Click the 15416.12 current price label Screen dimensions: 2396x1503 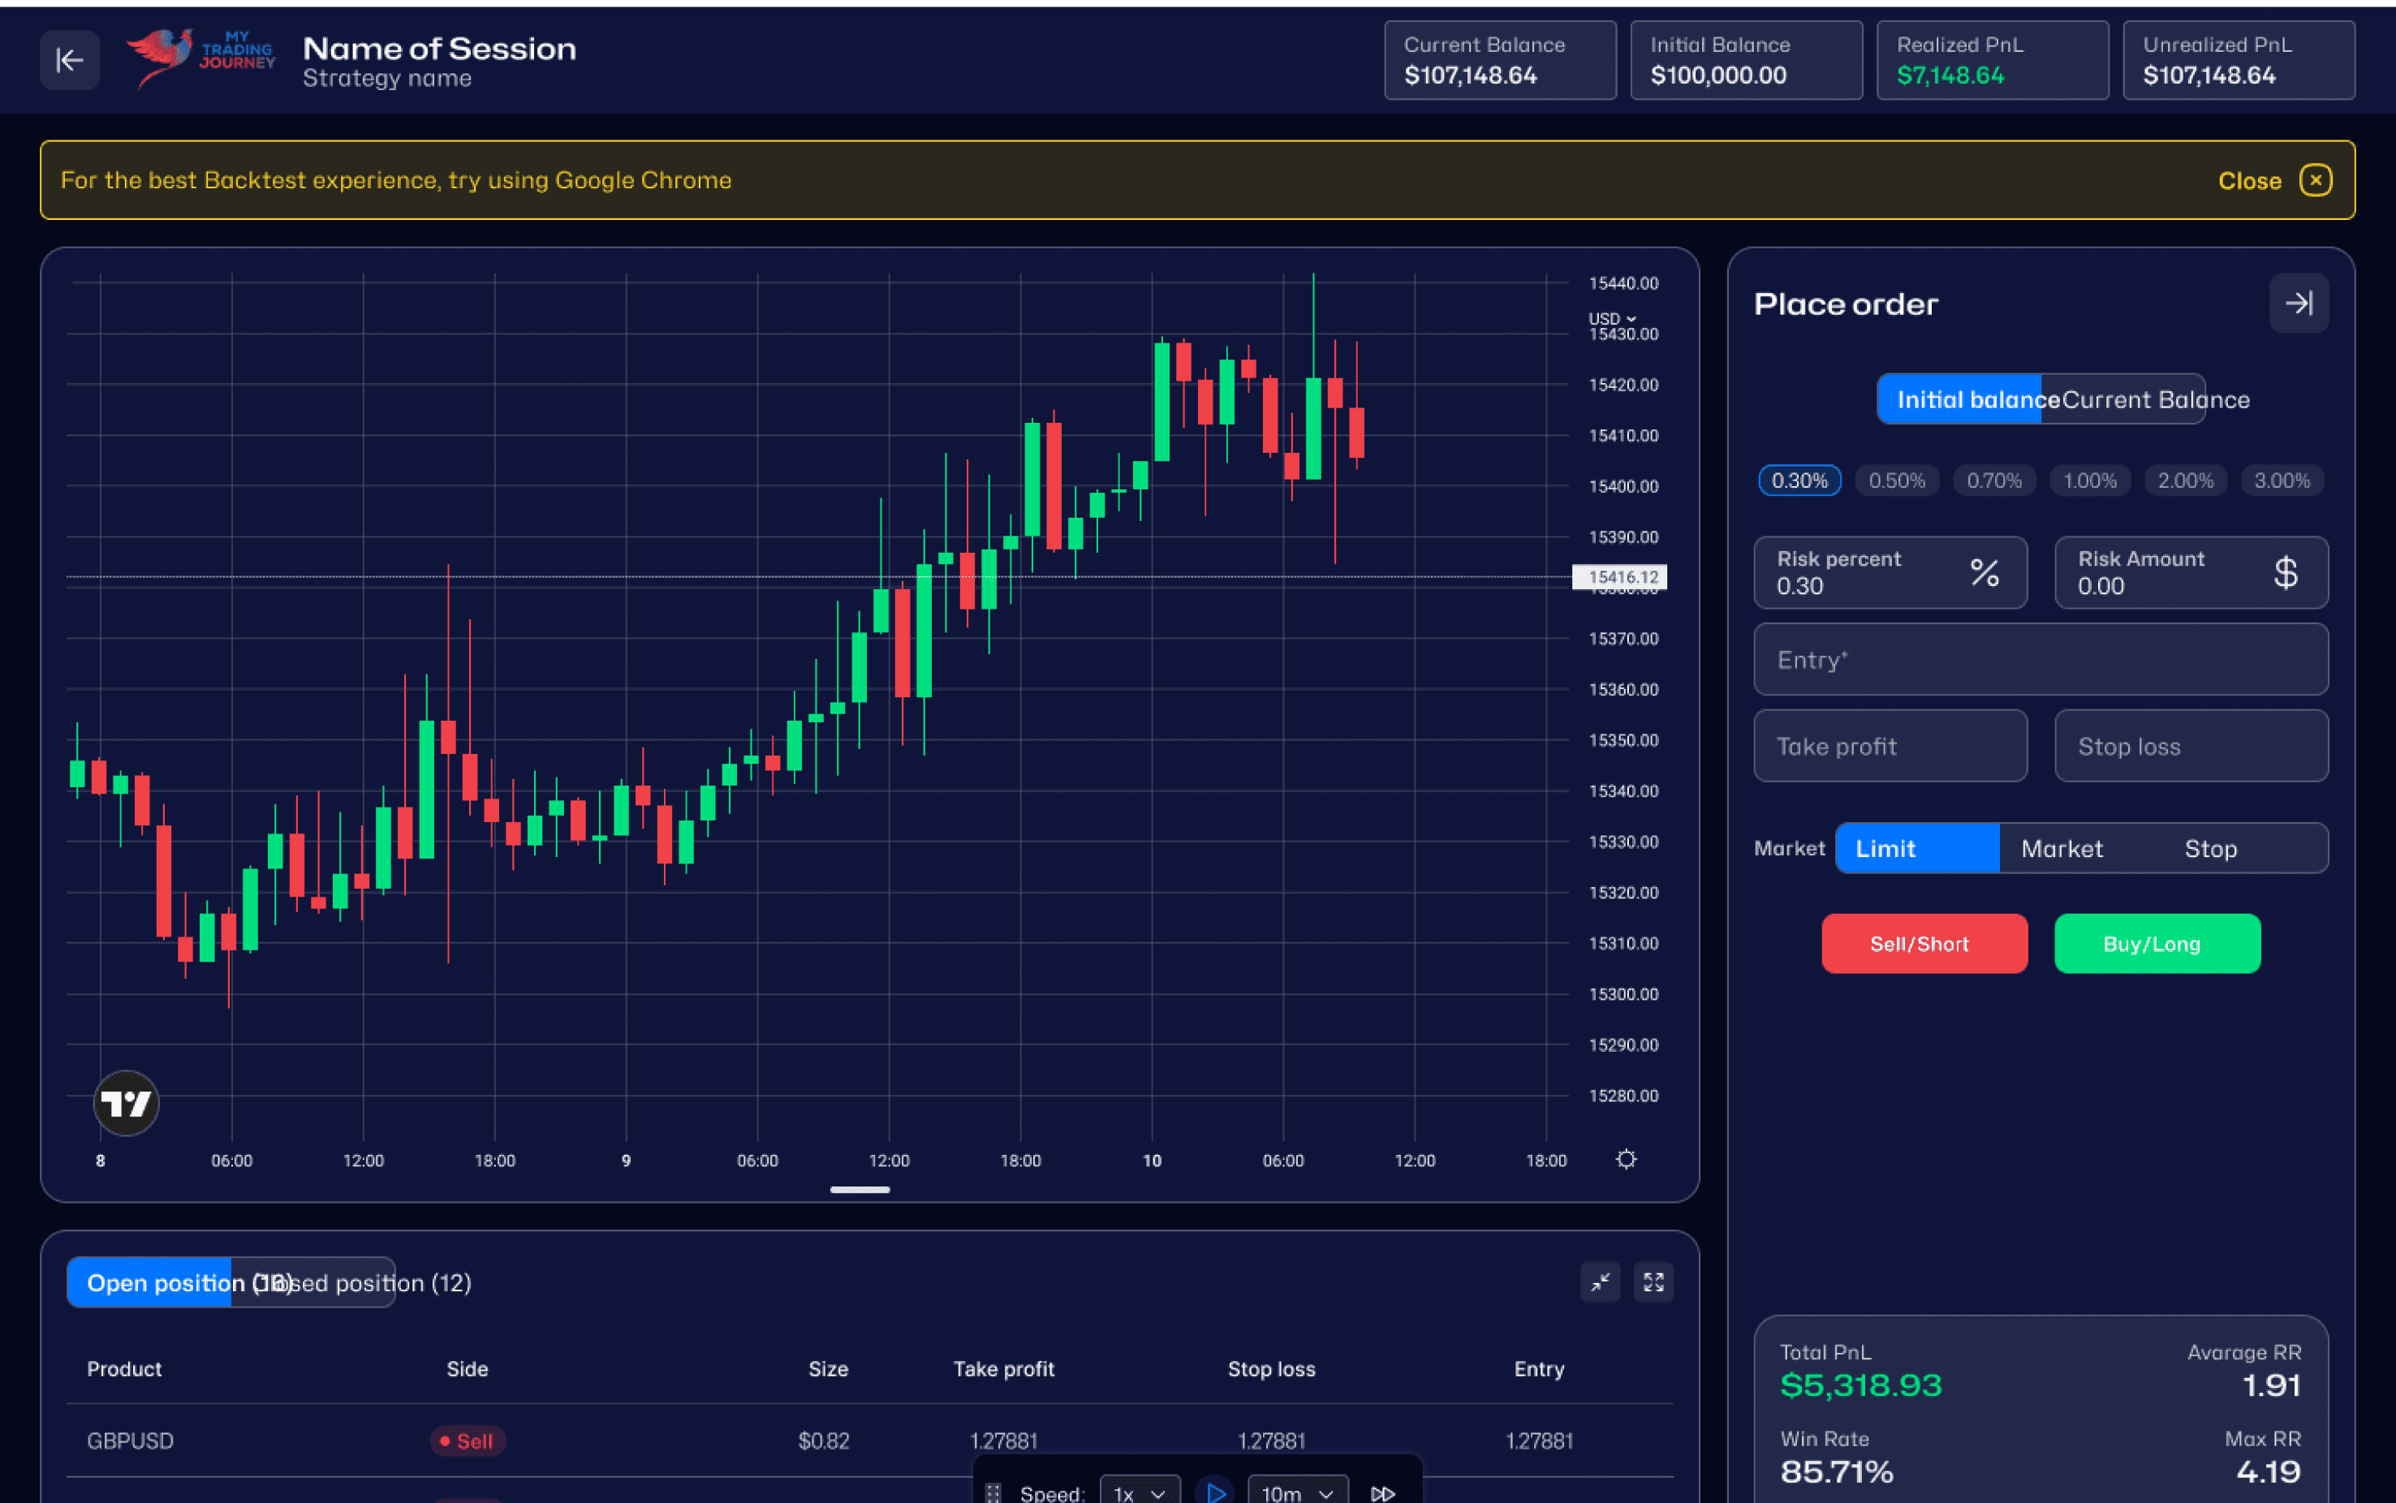point(1619,576)
